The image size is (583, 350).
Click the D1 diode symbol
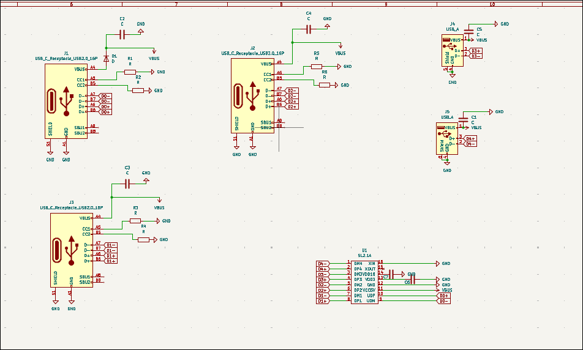coord(107,59)
